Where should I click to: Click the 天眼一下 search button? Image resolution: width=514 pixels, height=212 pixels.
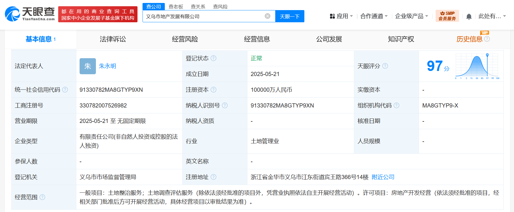coord(290,16)
